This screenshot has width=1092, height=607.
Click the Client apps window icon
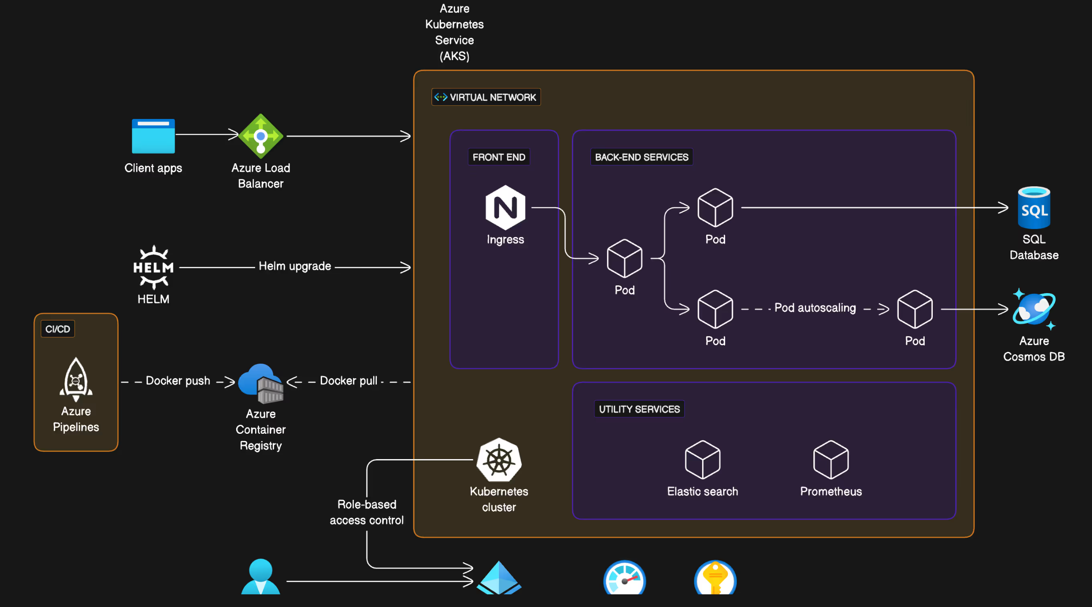coord(153,136)
